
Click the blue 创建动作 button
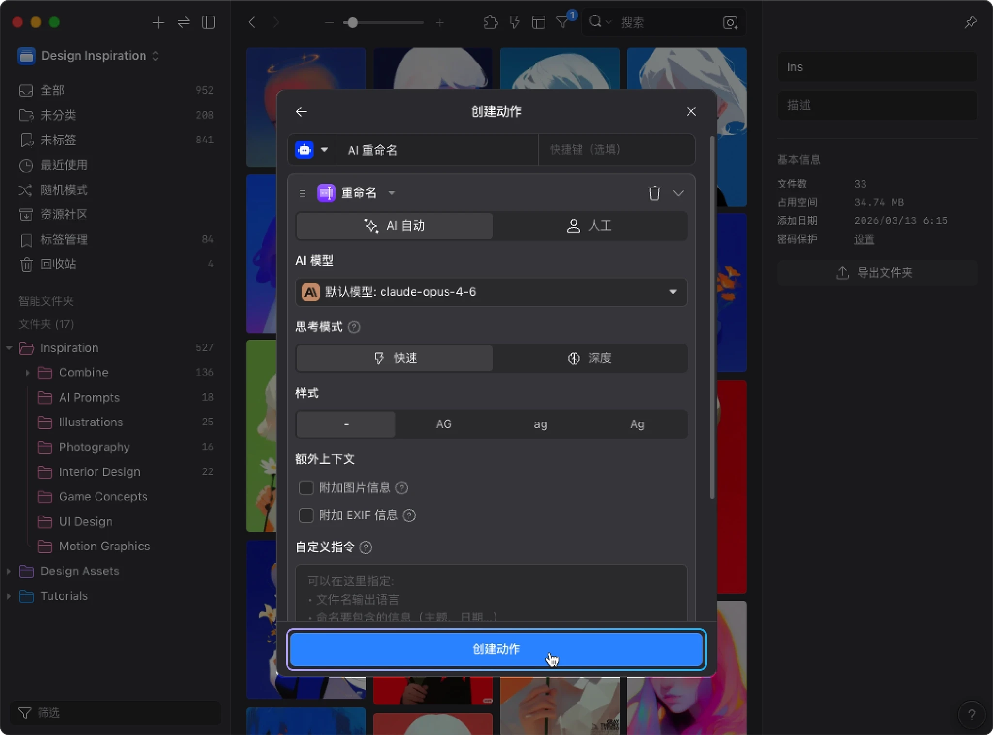496,649
